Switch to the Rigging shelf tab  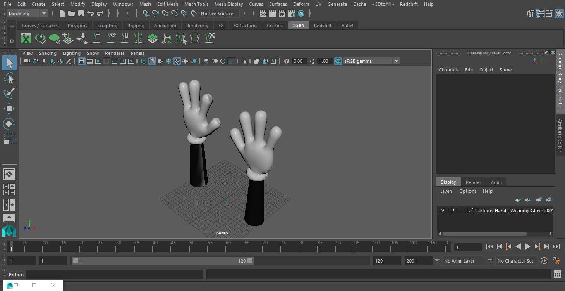coord(136,26)
